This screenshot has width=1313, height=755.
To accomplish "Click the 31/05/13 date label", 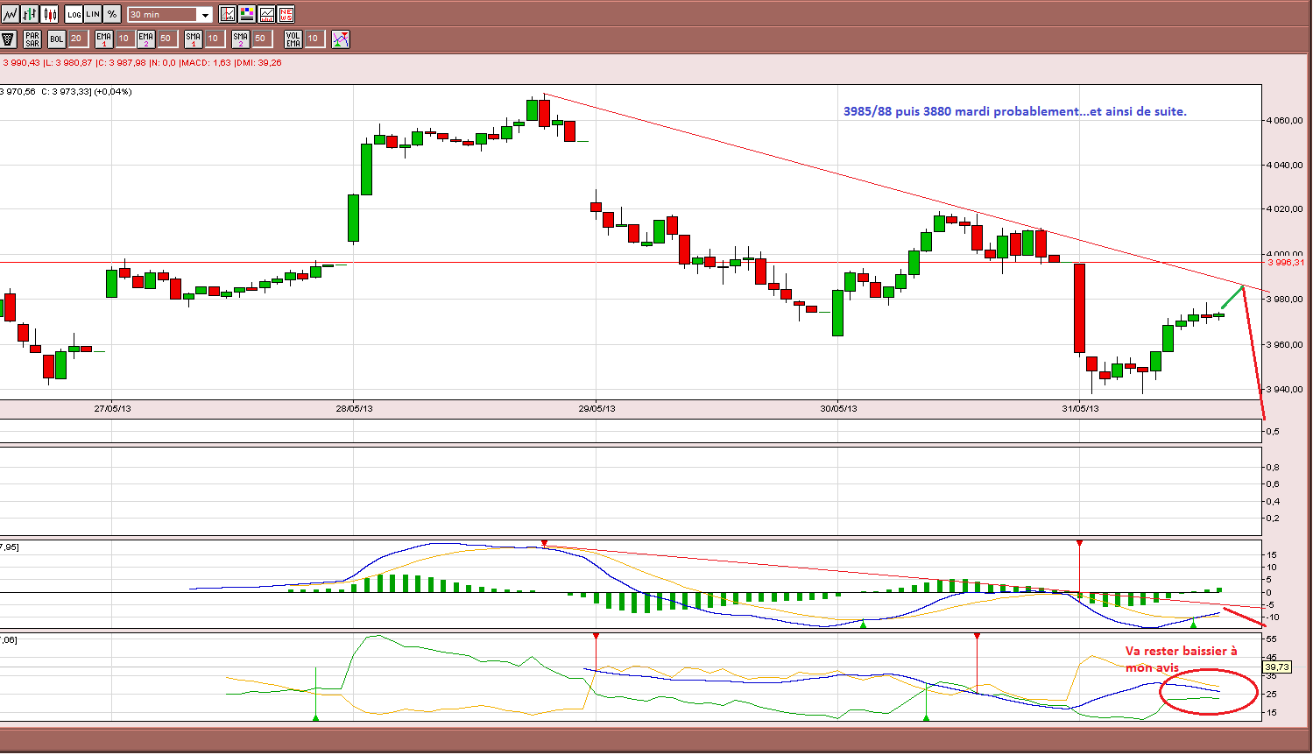I will [x=1080, y=408].
